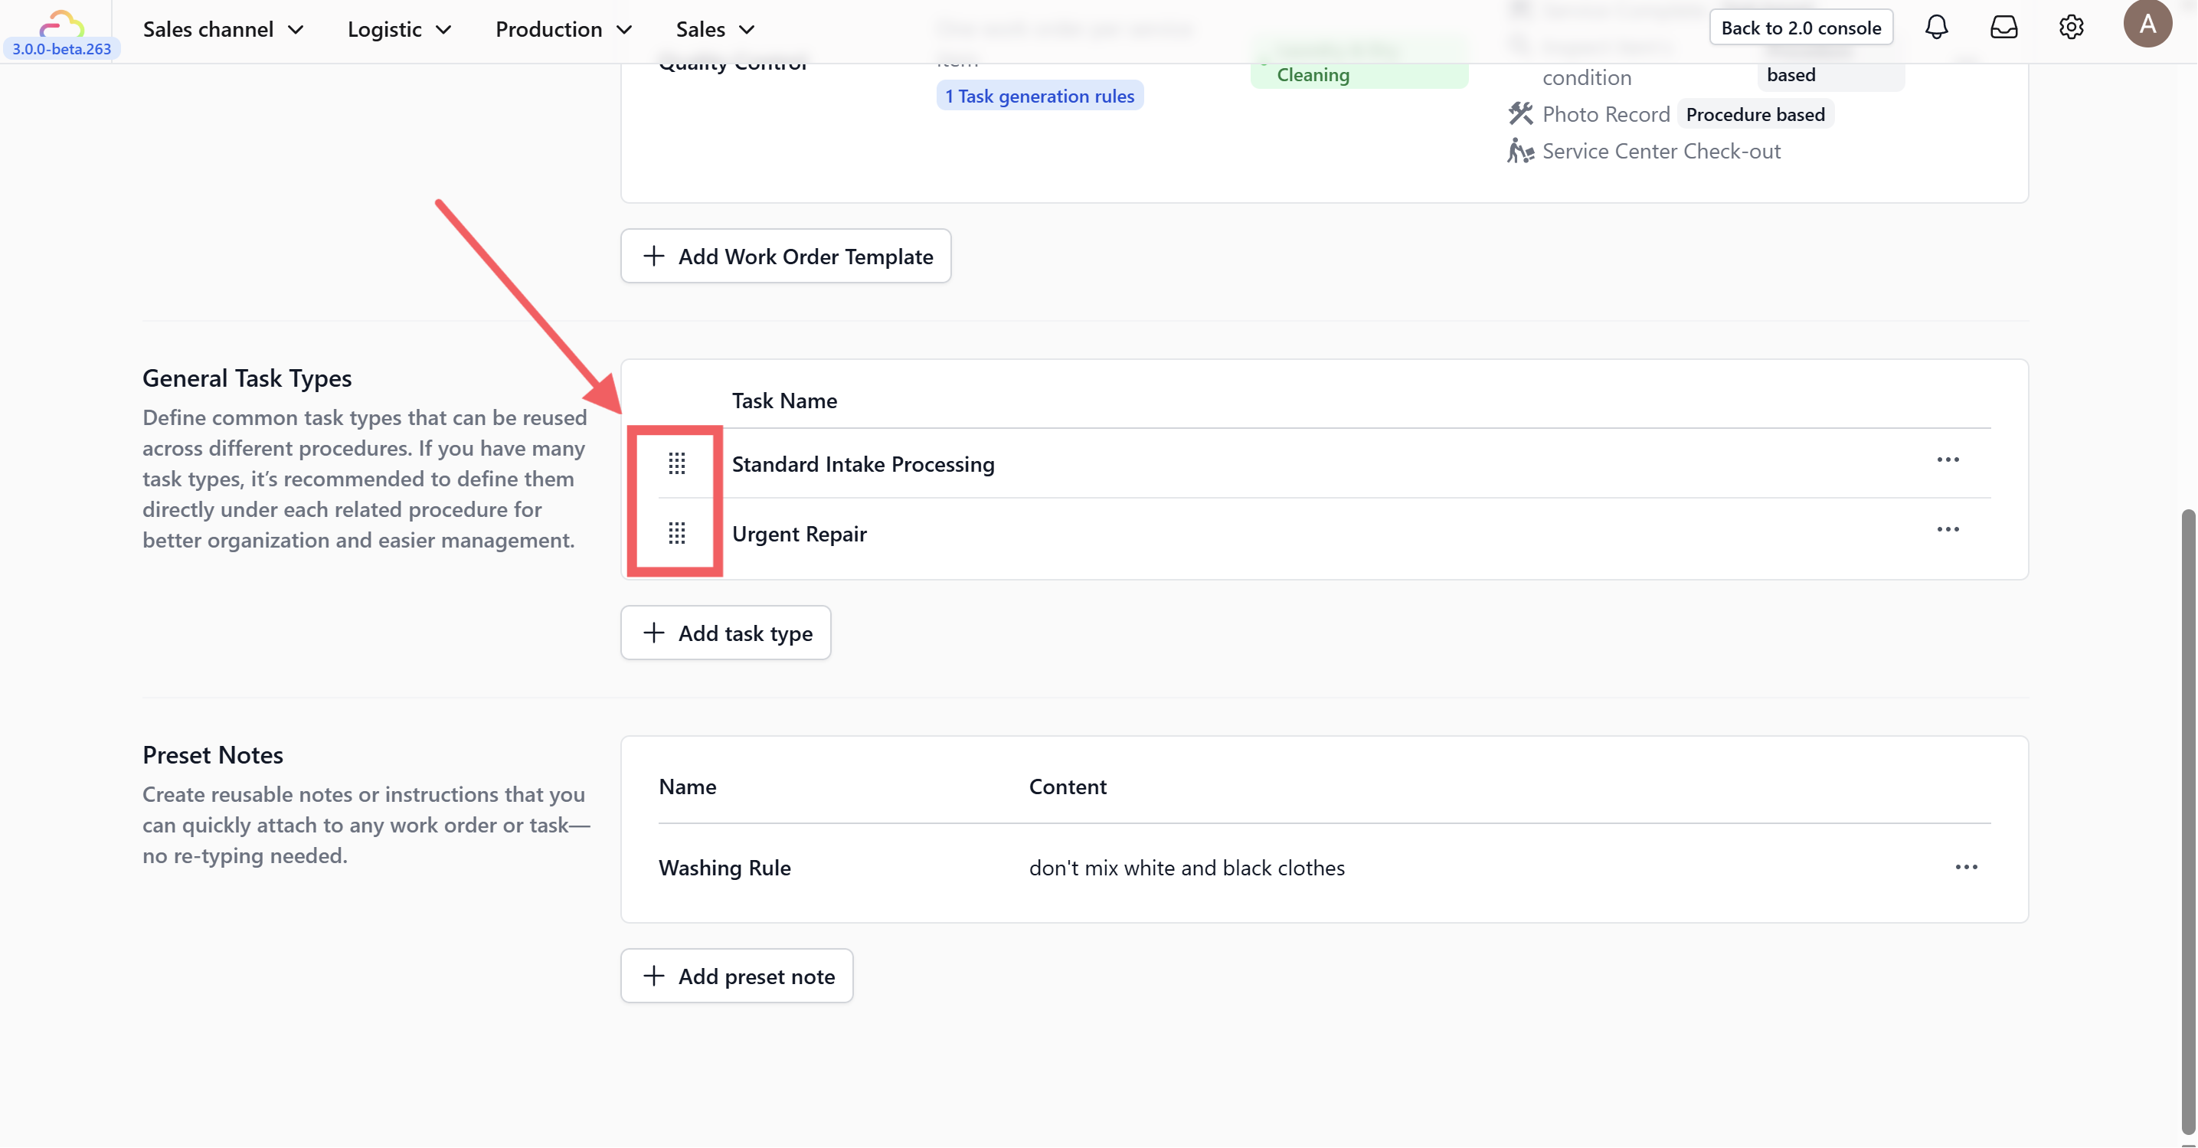Click the vertical page scrollbar
Screen dimensions: 2198x1148
pos(2188,819)
